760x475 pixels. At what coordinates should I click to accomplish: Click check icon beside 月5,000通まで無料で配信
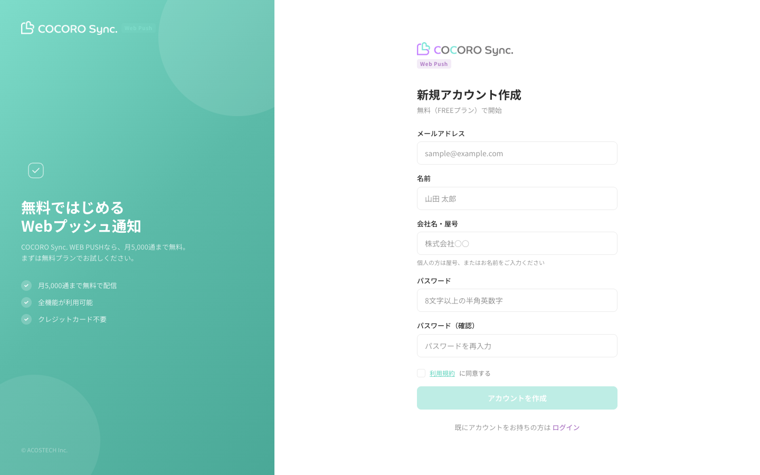26,286
